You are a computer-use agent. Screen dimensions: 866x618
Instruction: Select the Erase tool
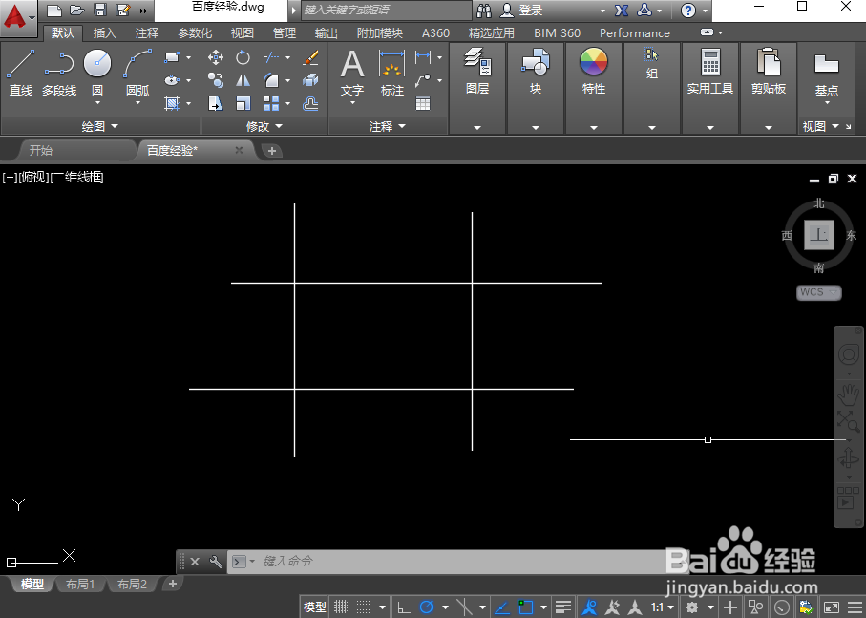point(310,57)
